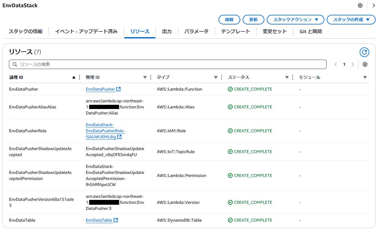Click CREATE_COMPLETE status of EnvDataTable row
Image resolution: width=378 pixels, height=231 pixels.
[x=250, y=220]
